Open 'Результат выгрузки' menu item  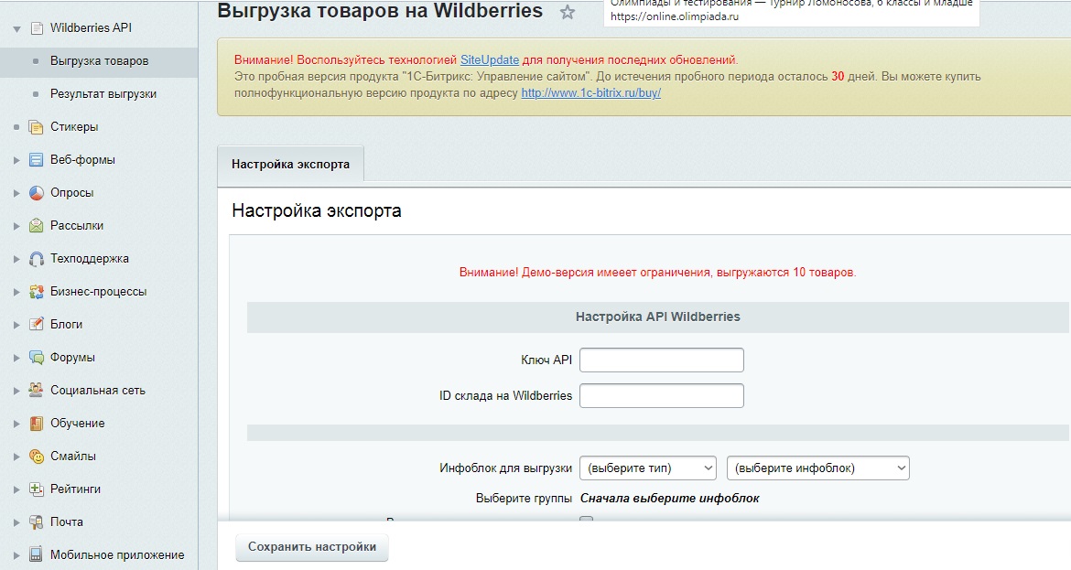tap(103, 94)
